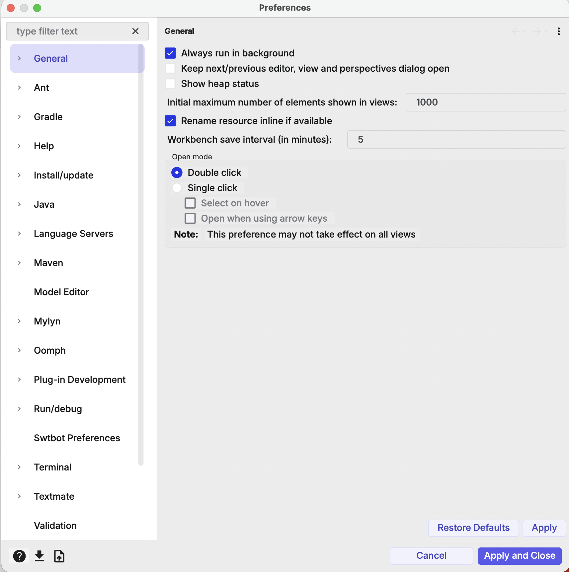The image size is (569, 572).
Task: Uncheck Always run in background
Action: pyautogui.click(x=170, y=53)
